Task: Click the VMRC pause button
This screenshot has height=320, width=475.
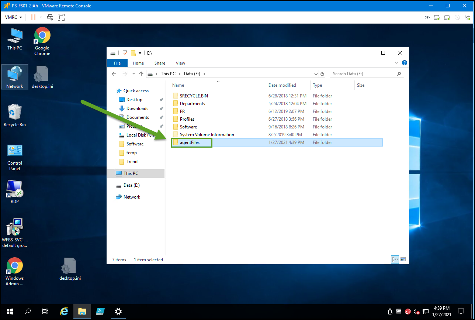Action: point(33,17)
